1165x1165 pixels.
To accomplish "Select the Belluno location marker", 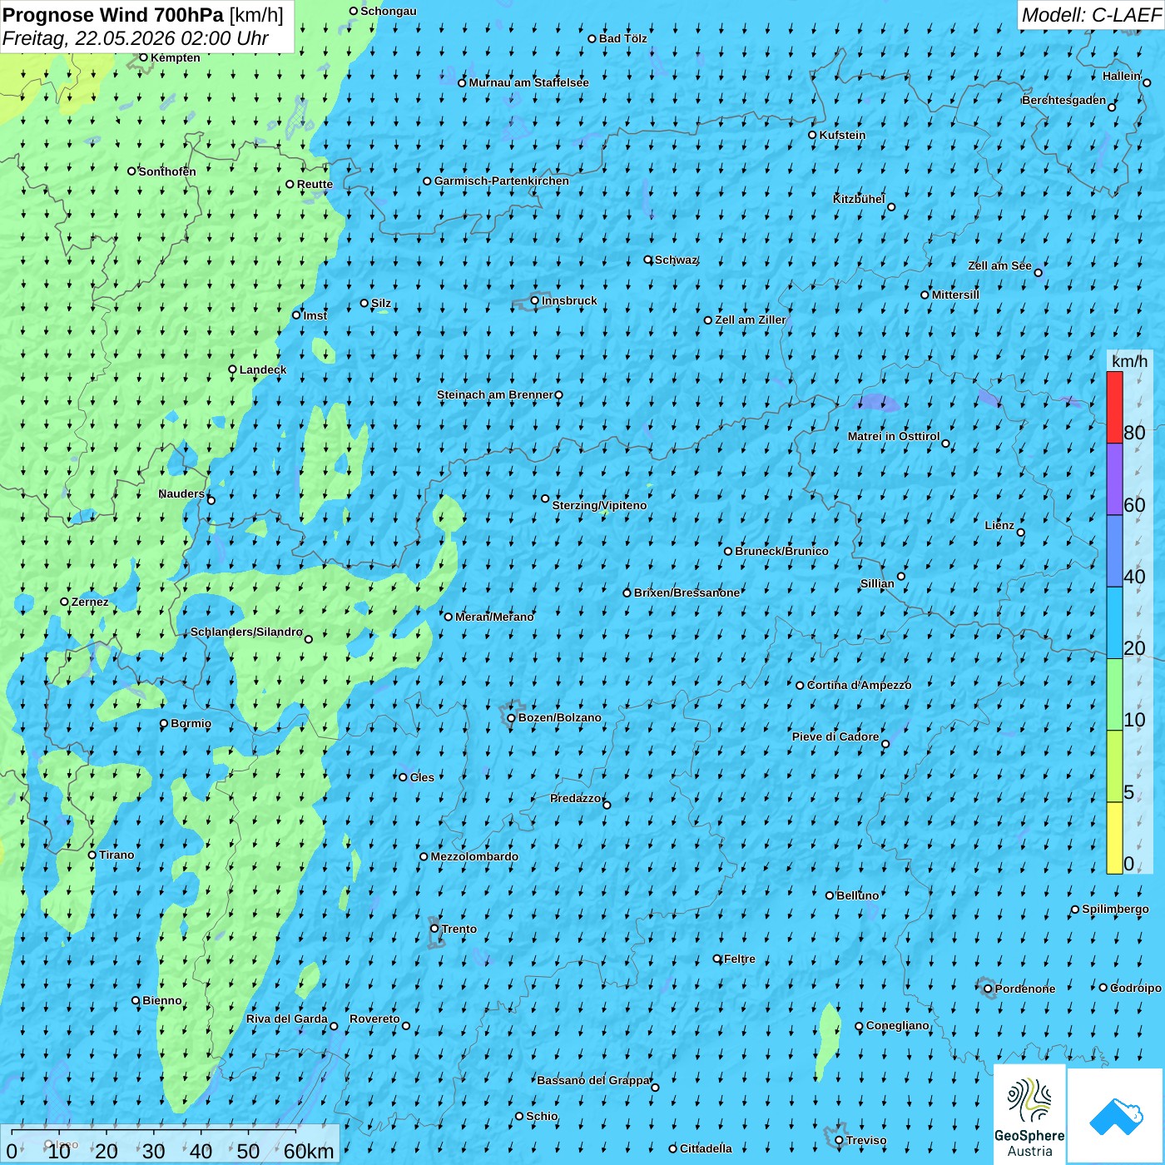I will click(830, 896).
